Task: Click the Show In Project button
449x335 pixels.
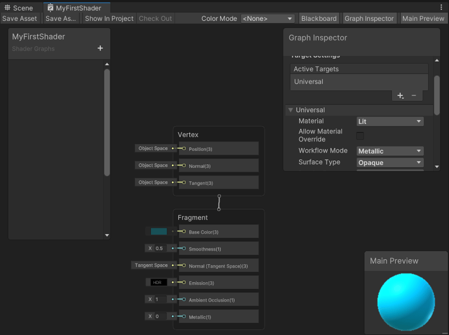Action: tap(109, 19)
